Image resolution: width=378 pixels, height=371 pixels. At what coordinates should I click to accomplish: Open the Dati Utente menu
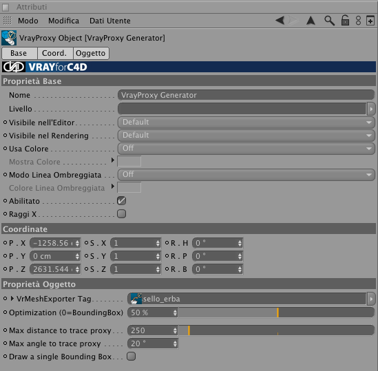pos(110,21)
